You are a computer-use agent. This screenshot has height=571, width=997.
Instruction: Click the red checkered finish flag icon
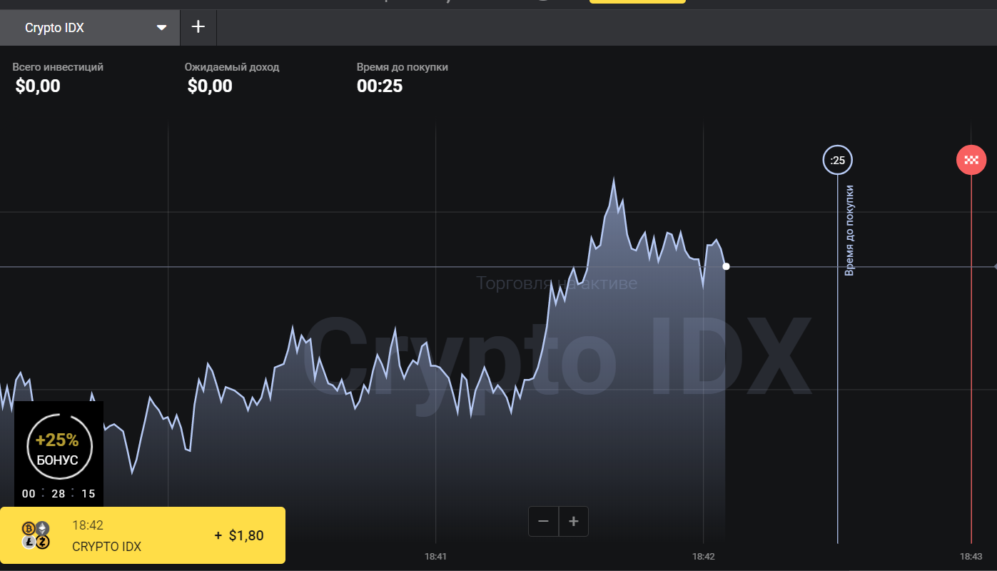pyautogui.click(x=971, y=160)
